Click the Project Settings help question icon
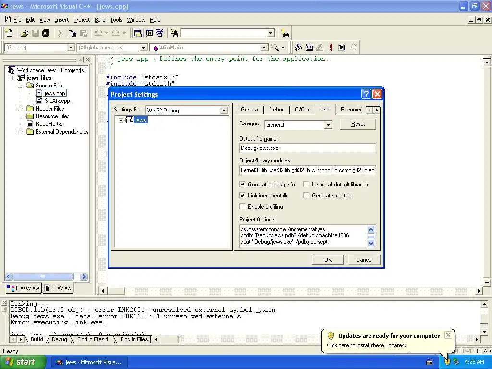492x369 pixels. 366,94
